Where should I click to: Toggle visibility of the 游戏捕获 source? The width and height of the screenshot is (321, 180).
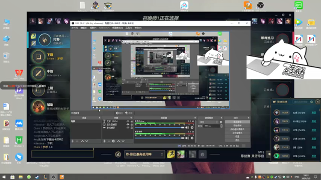click(128, 127)
